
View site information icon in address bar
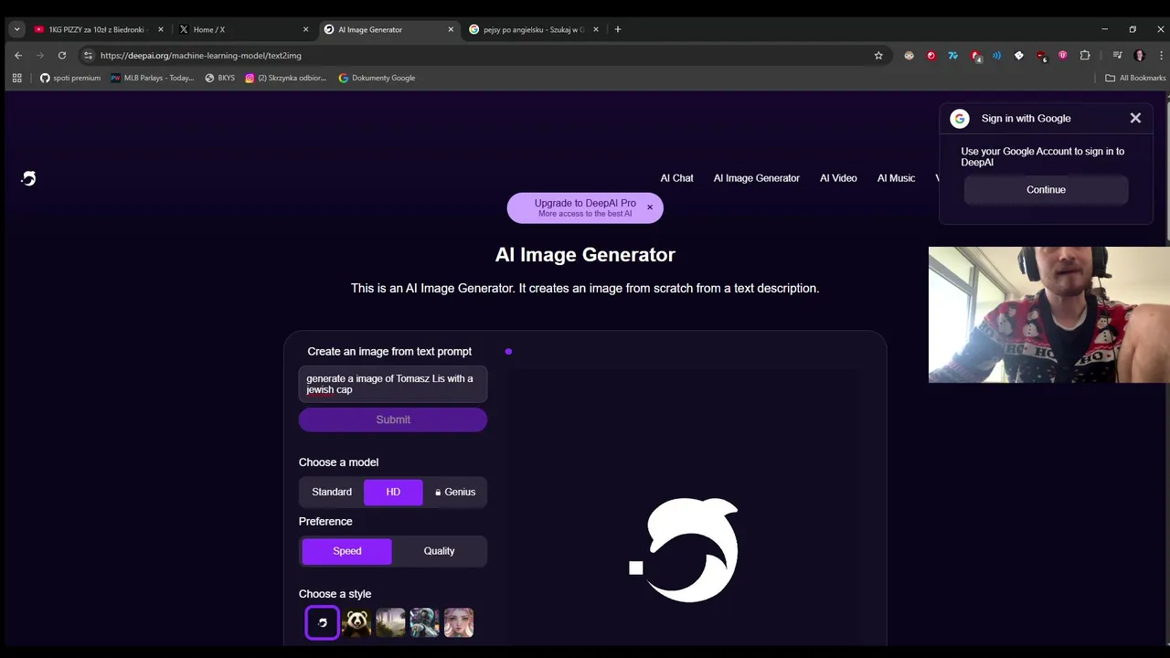[88, 55]
